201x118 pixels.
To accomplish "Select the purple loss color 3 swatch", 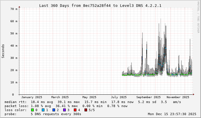I will click(x=64, y=110).
